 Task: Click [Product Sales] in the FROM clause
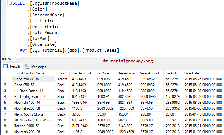tap(101, 50)
